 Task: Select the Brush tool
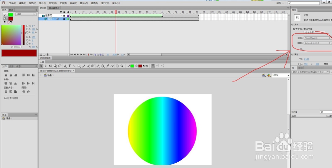[88, 66]
